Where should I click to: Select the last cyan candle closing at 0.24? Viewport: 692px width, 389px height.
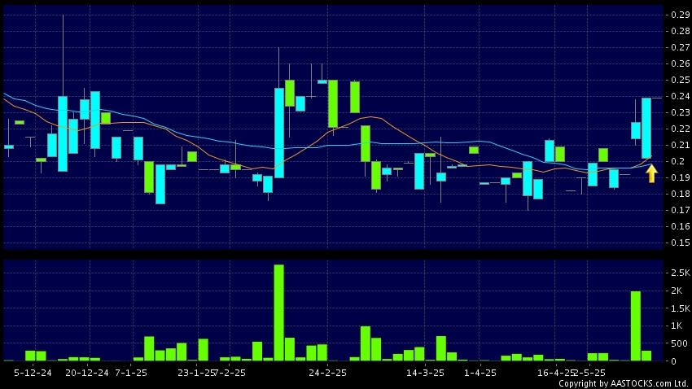pyautogui.click(x=646, y=128)
